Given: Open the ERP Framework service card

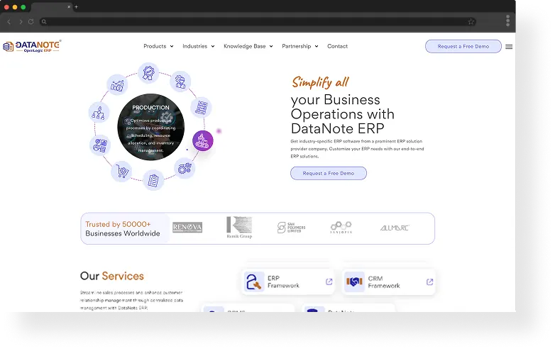Looking at the screenshot, I should (288, 282).
